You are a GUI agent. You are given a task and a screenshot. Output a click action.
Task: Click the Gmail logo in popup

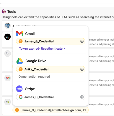[x=20, y=34]
